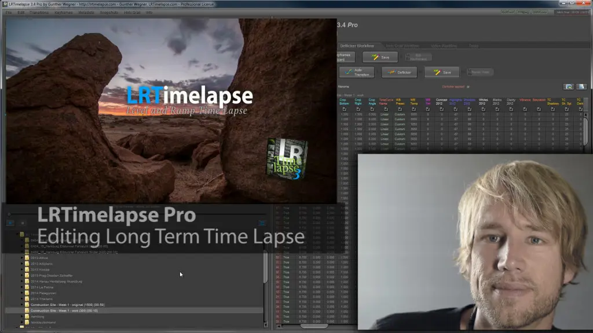Select the 2014 Thailand folder icon
This screenshot has height=333, width=593.
27,299
